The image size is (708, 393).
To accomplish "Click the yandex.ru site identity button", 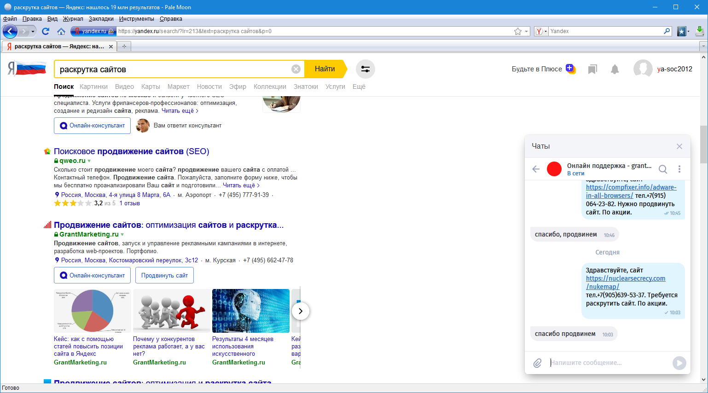I will coord(93,31).
